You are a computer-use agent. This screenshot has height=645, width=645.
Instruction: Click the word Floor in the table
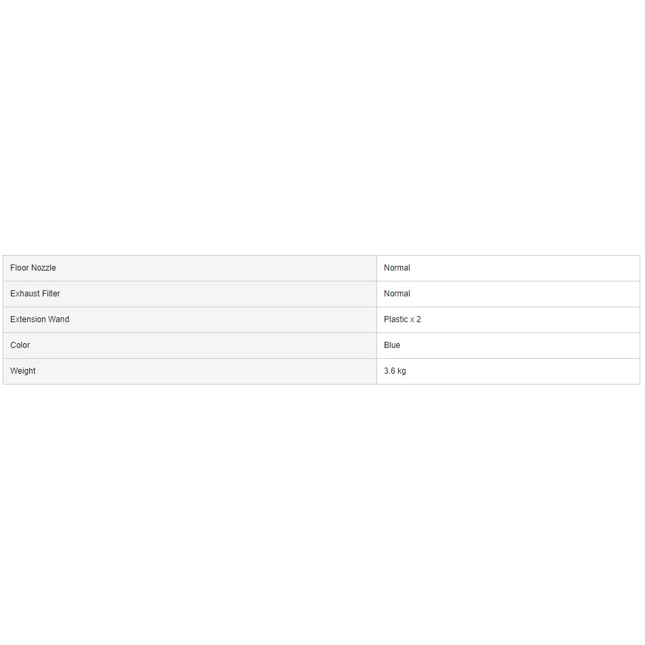click(x=20, y=268)
